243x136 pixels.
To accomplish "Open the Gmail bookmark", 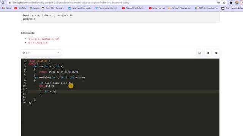I will [7, 8].
